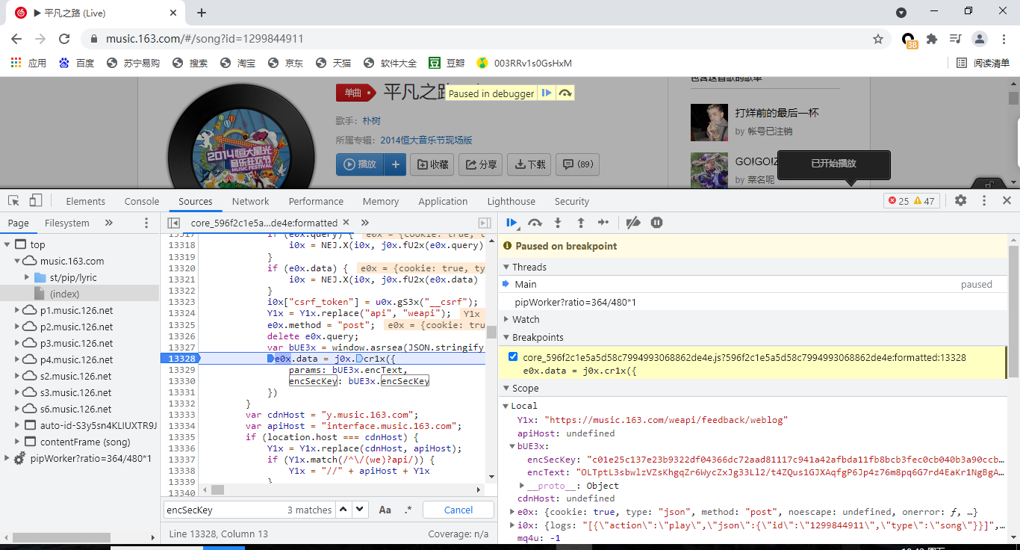Switch to the Network panel

(250, 200)
